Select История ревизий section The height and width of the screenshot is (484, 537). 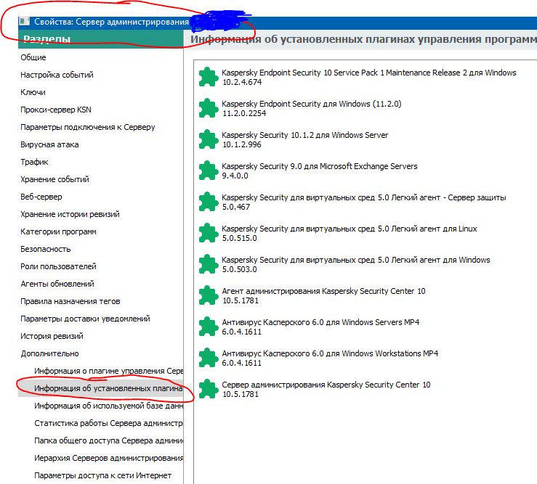click(52, 336)
